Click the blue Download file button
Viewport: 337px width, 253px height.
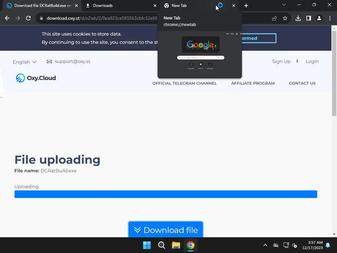(x=166, y=230)
